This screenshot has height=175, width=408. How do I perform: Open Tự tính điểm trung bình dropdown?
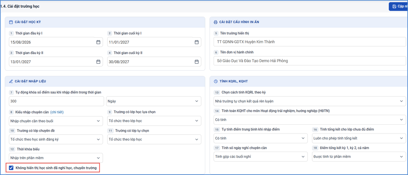[260, 138]
